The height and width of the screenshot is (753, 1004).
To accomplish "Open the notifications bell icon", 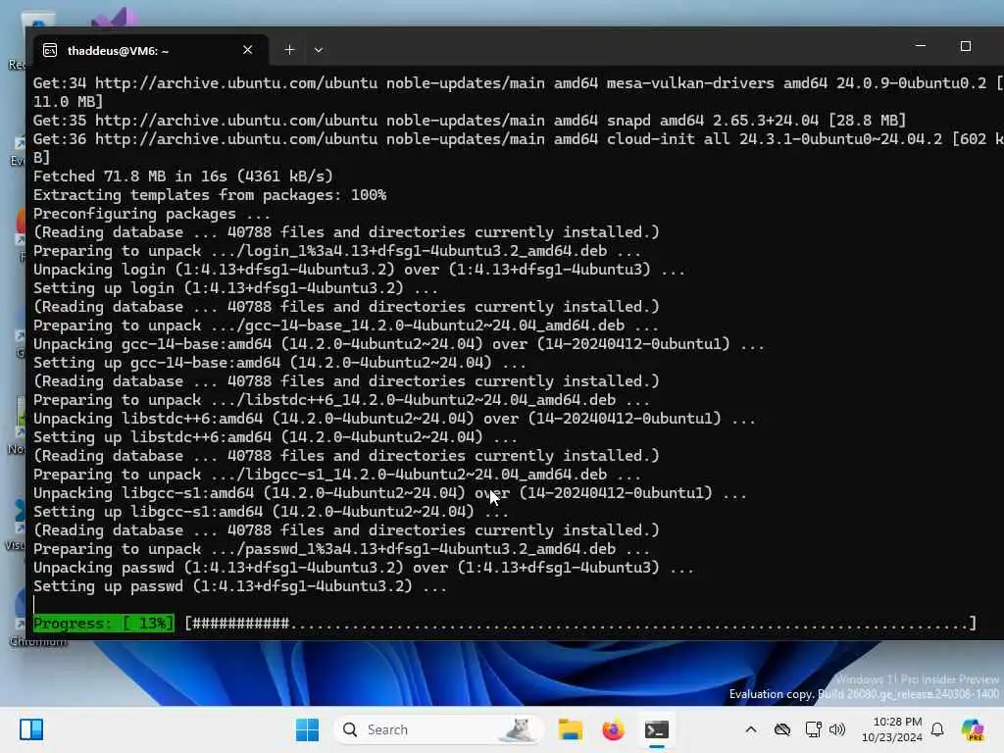I will (x=937, y=729).
